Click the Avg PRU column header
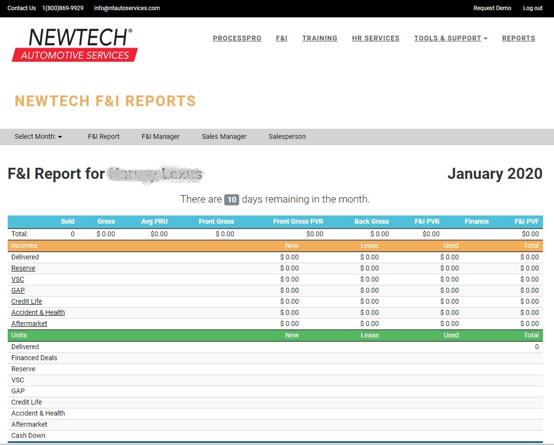554x445 pixels. pos(154,221)
